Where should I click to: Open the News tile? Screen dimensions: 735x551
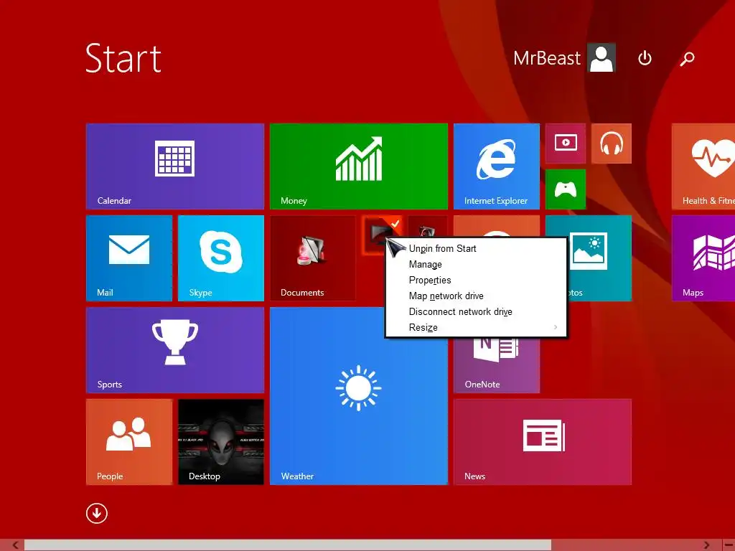[x=543, y=442]
